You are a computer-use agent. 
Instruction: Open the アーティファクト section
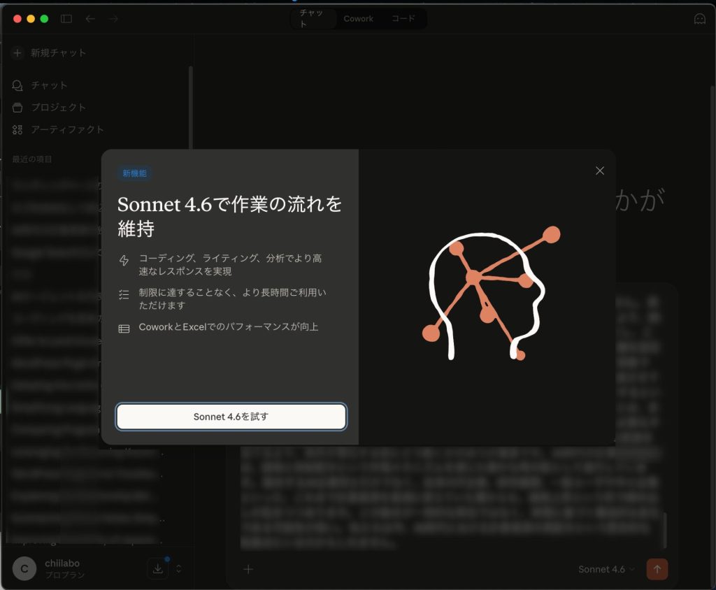17,129
